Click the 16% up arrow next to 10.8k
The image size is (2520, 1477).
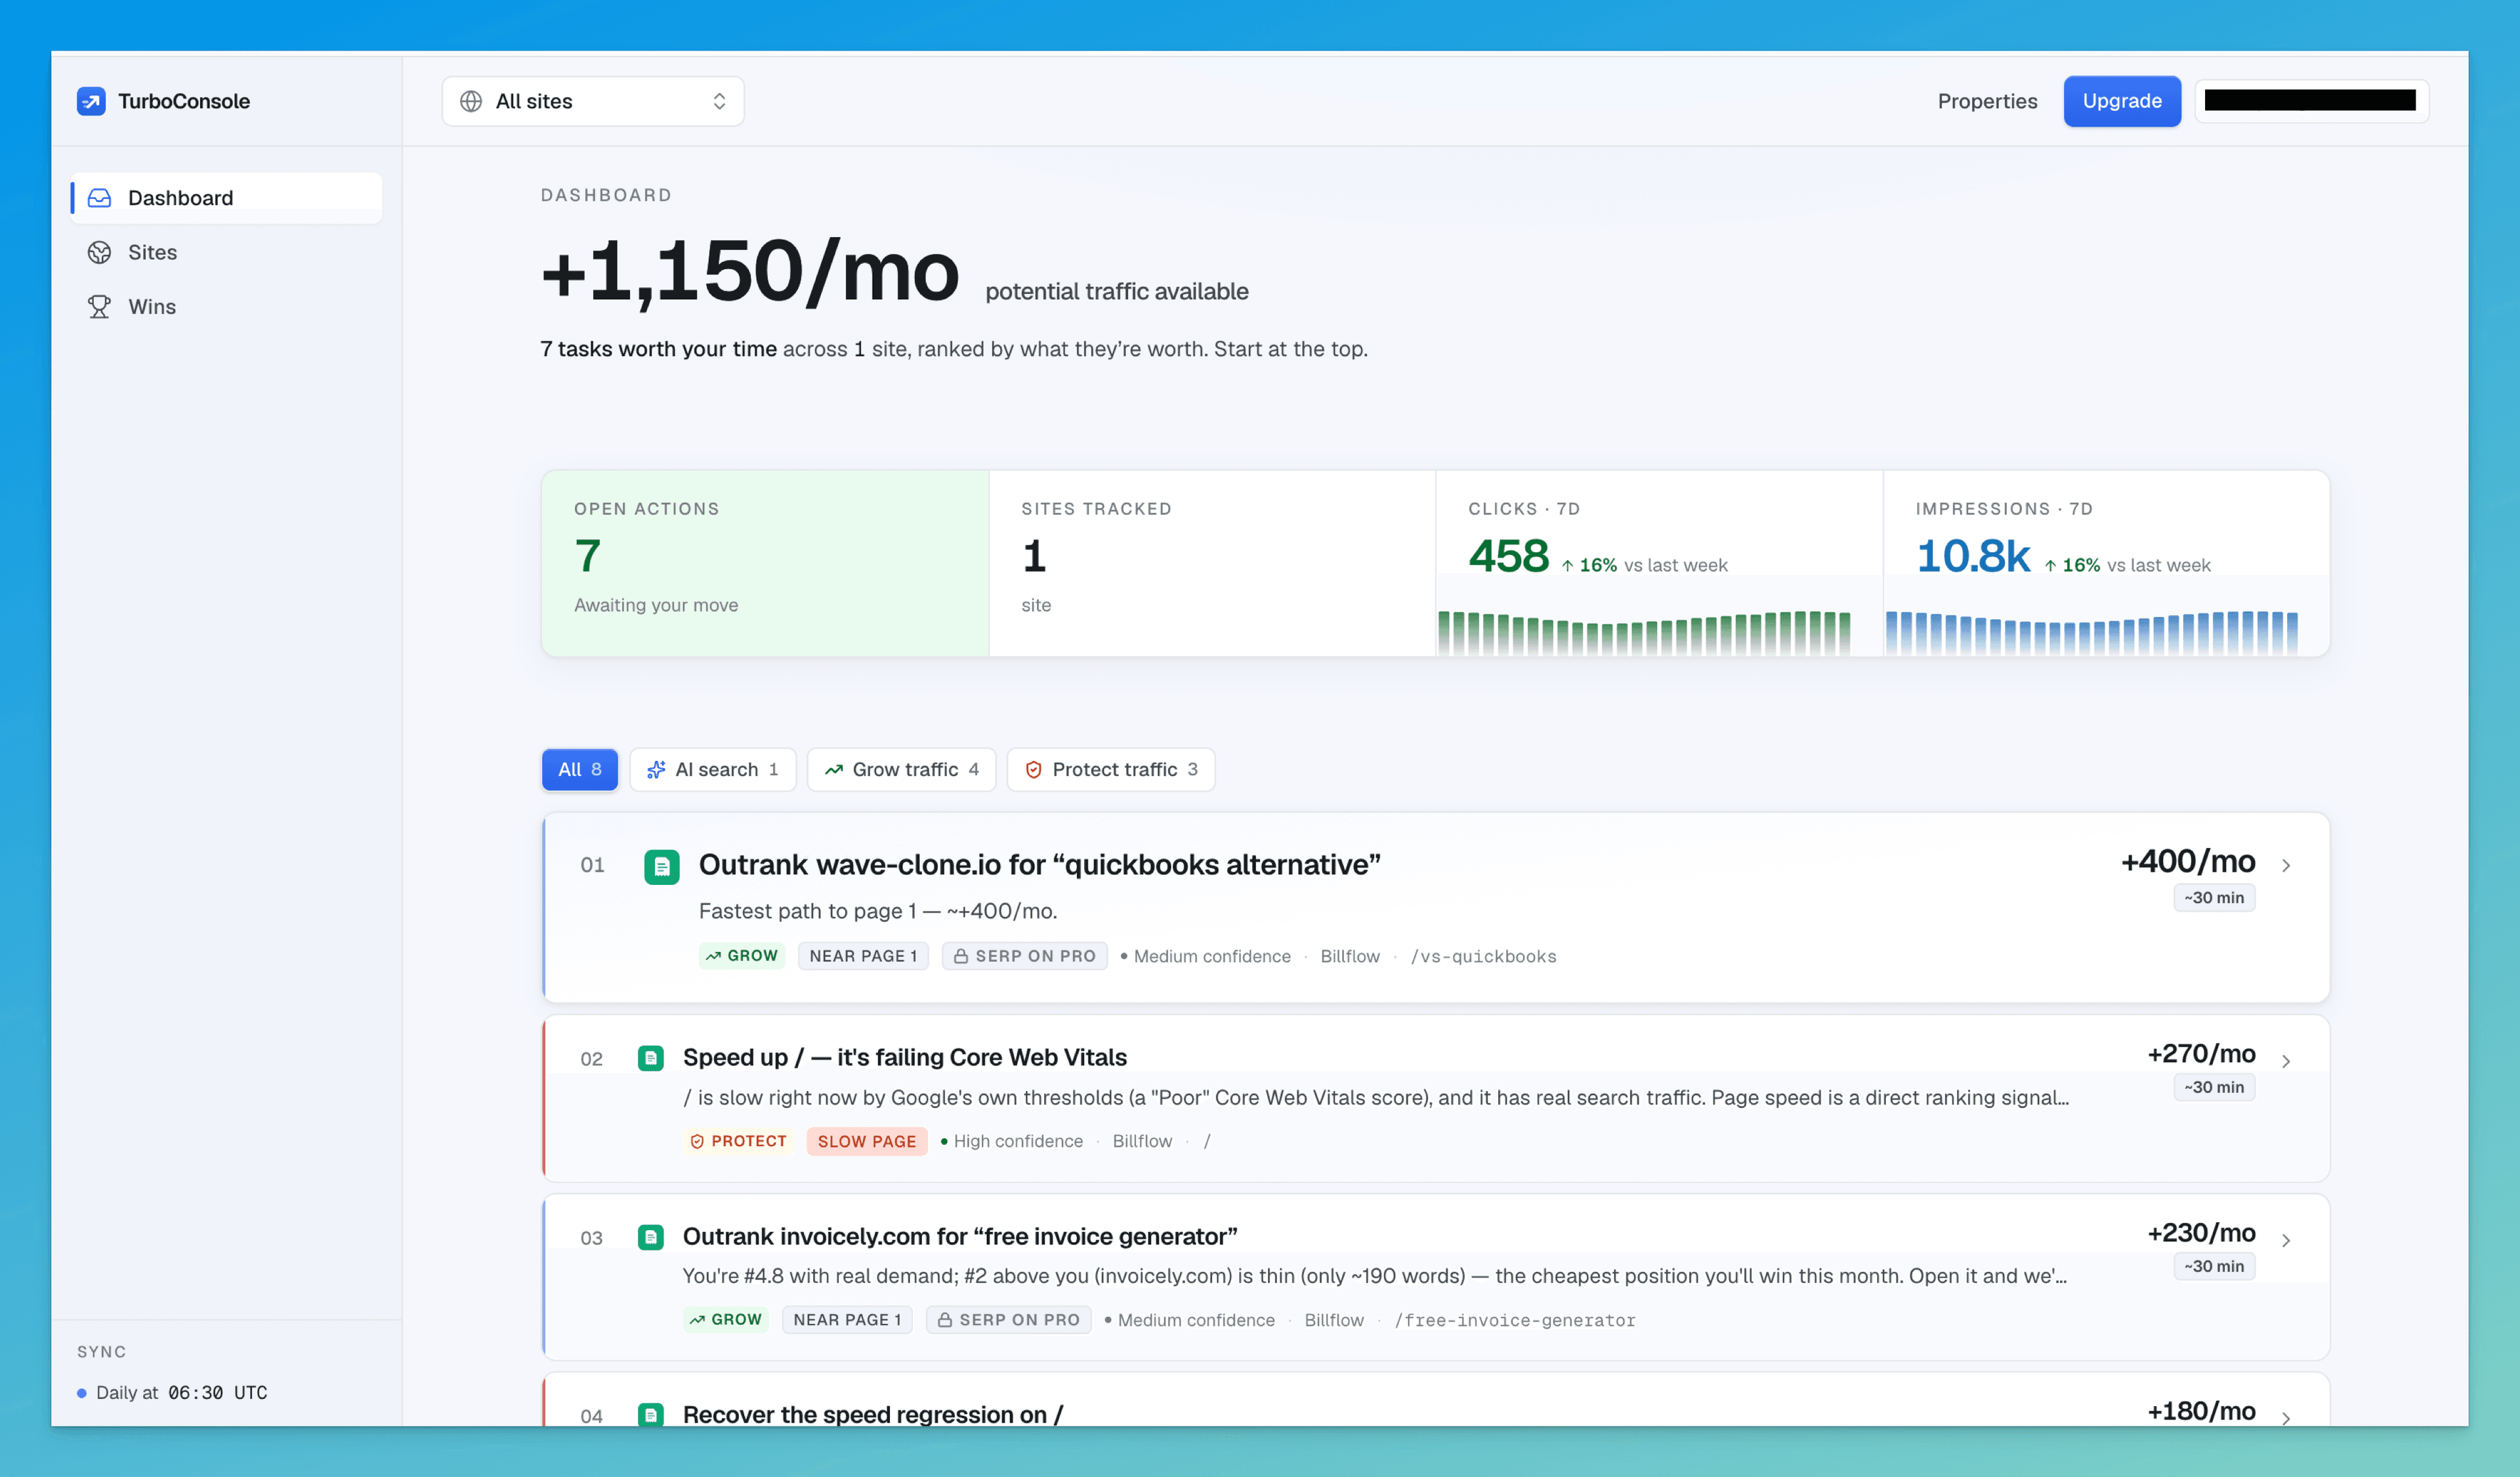2050,566
